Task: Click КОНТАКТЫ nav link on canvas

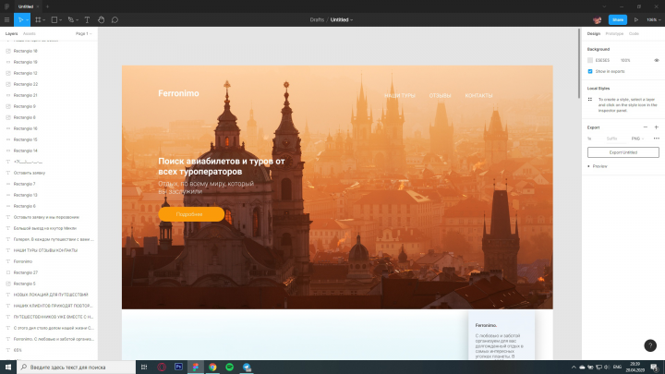Action: click(478, 96)
